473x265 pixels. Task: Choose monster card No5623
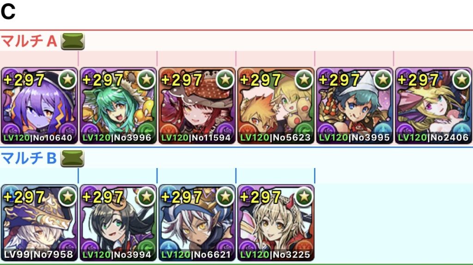[x=276, y=106]
